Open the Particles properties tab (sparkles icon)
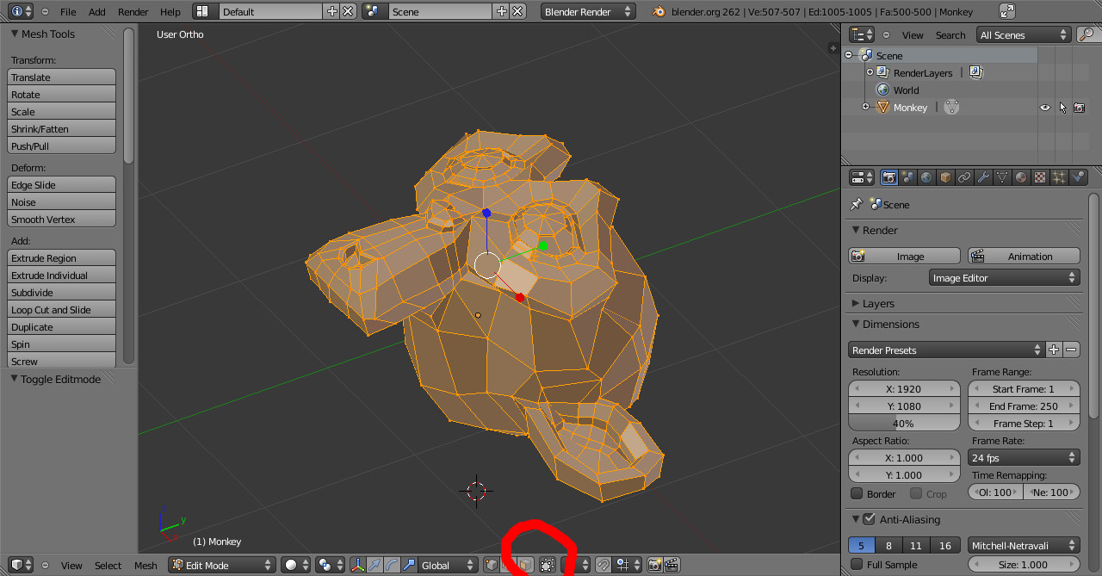Viewport: 1102px width, 576px height. [x=1060, y=177]
